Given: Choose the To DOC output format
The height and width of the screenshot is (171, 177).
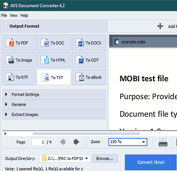Looking at the screenshot, I should (54, 43).
